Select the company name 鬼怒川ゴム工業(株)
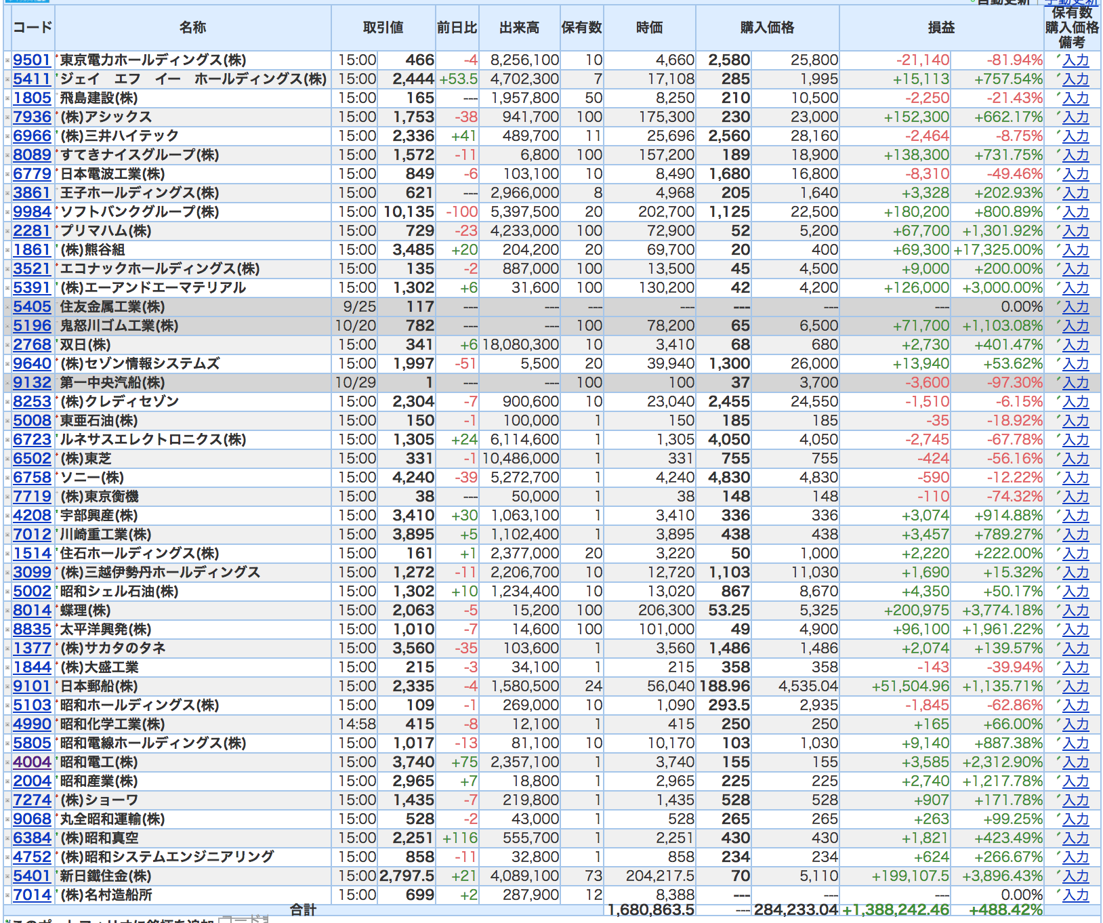 coord(119,326)
